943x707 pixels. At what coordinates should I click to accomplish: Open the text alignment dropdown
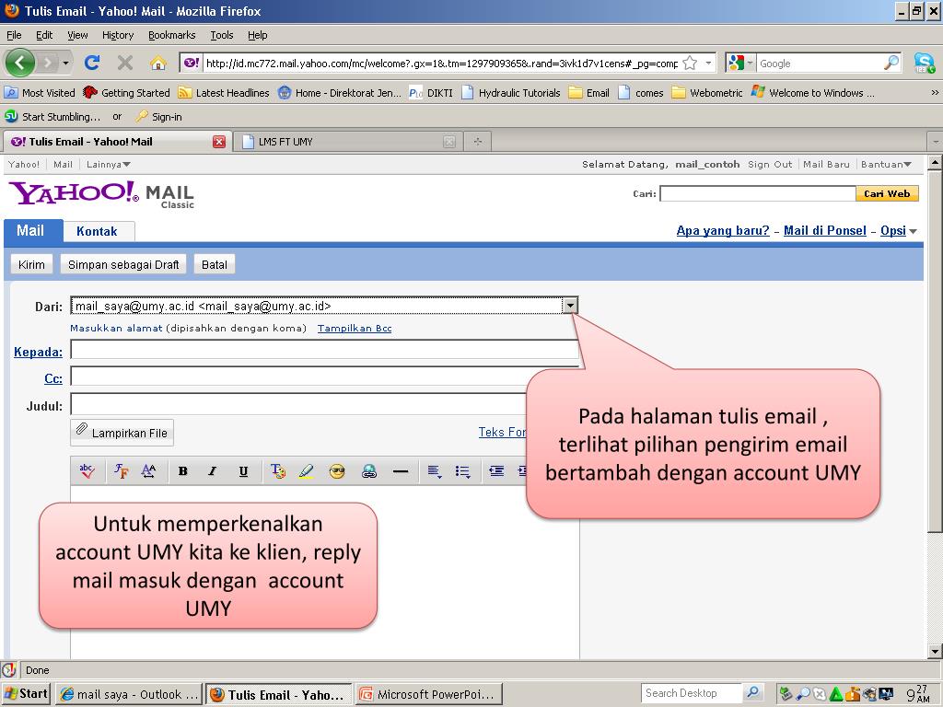click(x=435, y=472)
